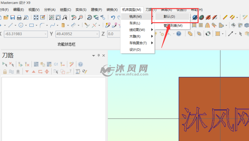Start dynamic view rotation
Viewport: 249px width, 141px height.
pos(89,17)
